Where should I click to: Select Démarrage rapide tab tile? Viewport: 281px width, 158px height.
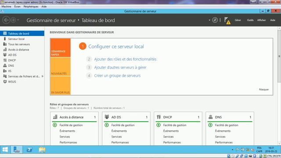pos(61,48)
